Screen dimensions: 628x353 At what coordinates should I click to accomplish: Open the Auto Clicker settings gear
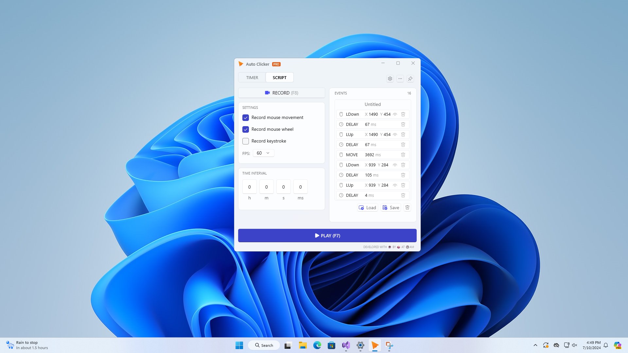(390, 78)
